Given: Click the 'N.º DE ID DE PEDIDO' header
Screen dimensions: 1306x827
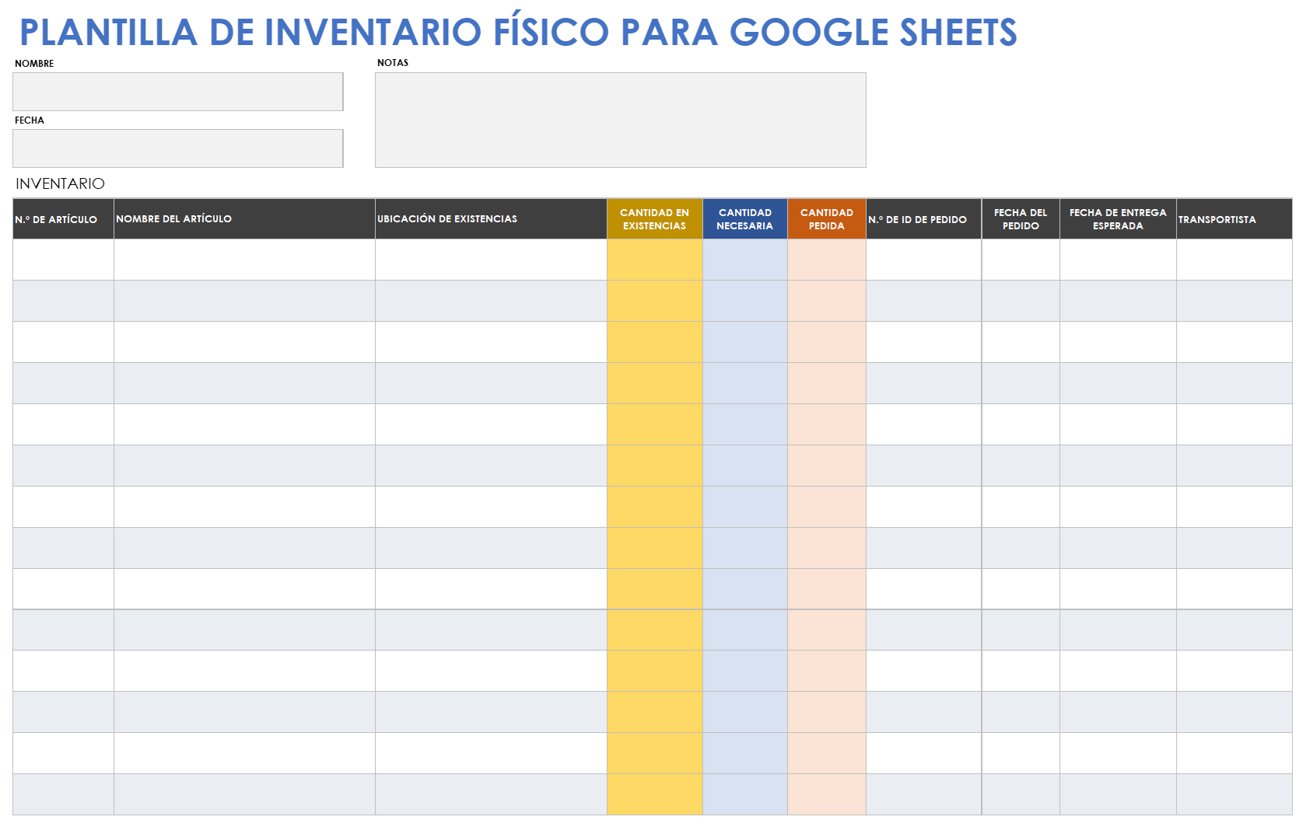Looking at the screenshot, I should pyautogui.click(x=924, y=219).
